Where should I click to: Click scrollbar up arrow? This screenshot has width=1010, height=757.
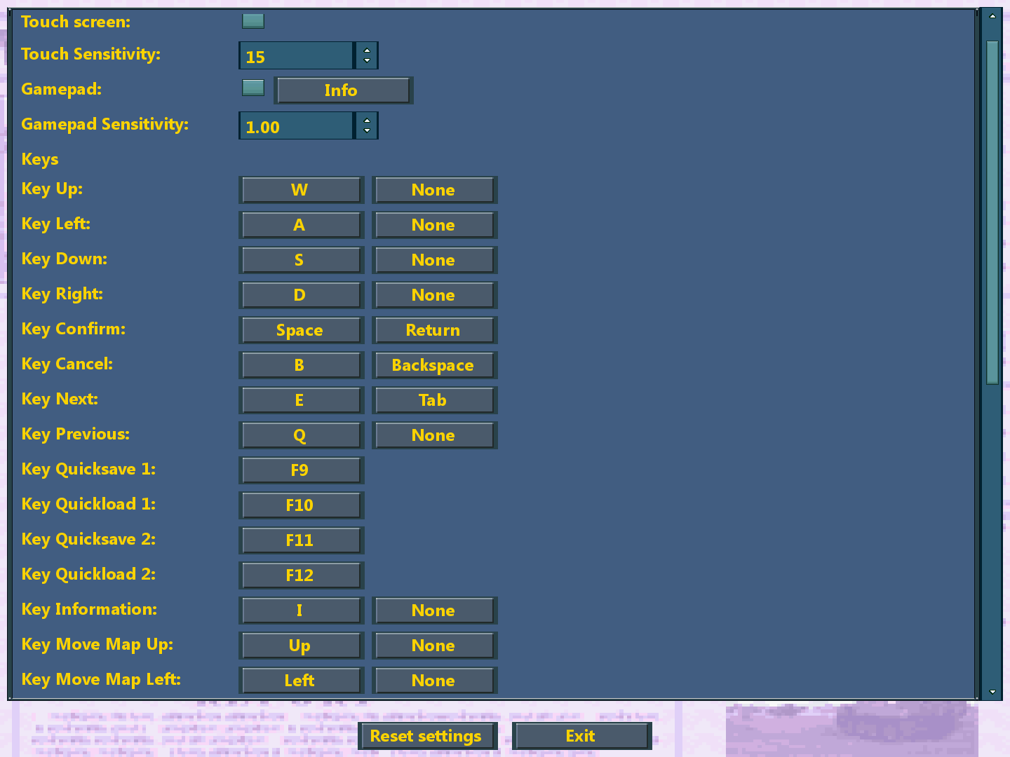pos(992,15)
